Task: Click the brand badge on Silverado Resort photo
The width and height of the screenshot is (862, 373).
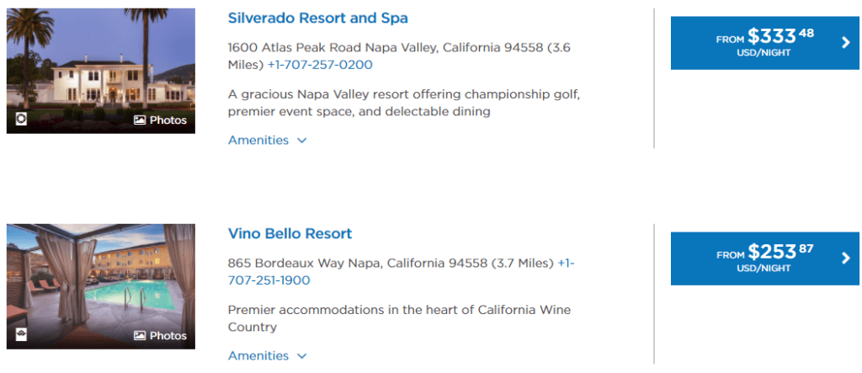Action: tap(22, 120)
